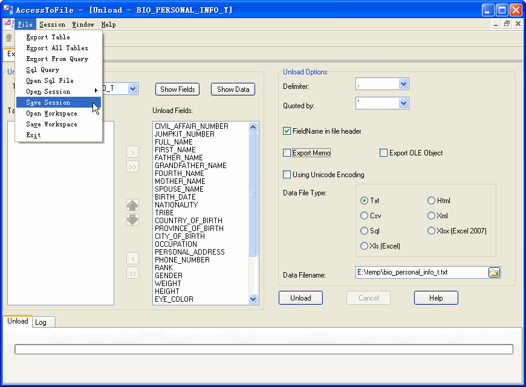Enable Using Unicode Encoding checkbox
526x387 pixels.
[x=287, y=175]
